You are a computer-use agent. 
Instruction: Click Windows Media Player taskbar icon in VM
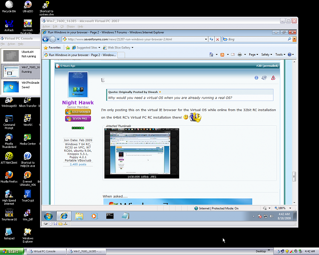pos(94,216)
